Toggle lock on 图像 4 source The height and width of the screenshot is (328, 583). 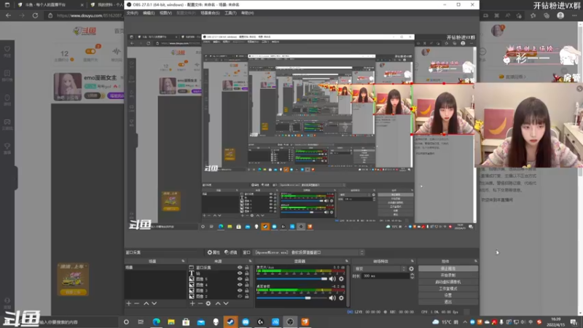tap(247, 284)
